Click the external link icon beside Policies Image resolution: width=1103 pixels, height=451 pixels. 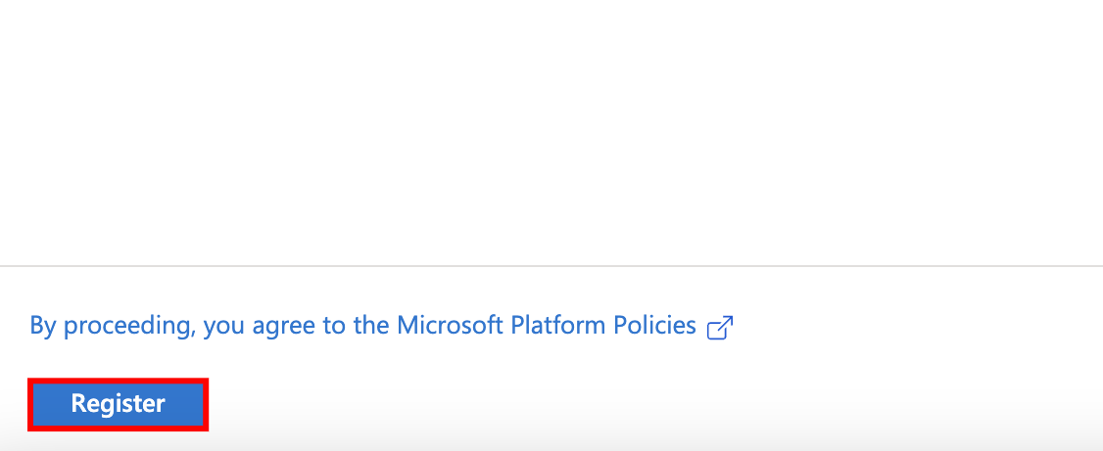[x=720, y=327]
